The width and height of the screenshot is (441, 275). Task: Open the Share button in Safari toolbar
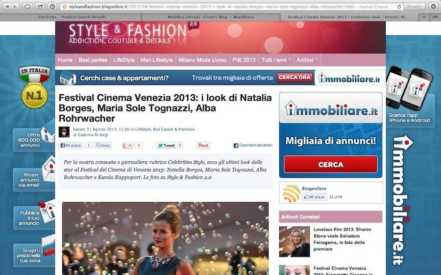click(40, 6)
